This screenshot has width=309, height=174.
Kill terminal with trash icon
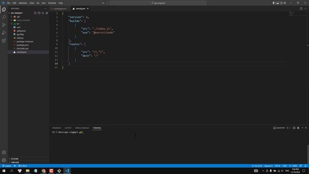(x=298, y=128)
